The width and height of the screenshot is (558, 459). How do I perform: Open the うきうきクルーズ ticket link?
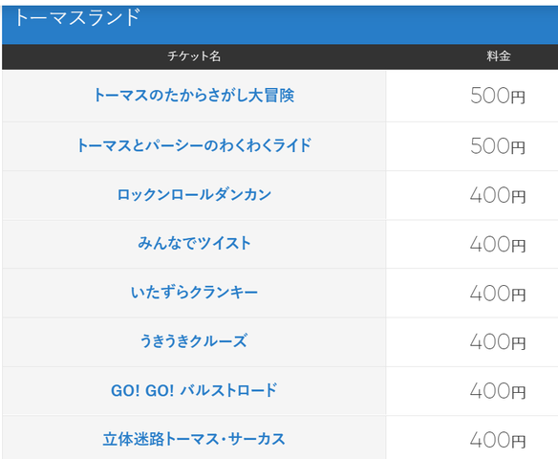click(x=194, y=341)
